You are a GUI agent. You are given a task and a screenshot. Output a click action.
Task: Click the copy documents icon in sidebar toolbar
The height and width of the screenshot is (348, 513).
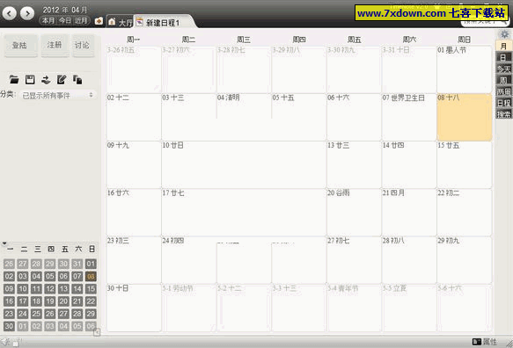click(77, 79)
